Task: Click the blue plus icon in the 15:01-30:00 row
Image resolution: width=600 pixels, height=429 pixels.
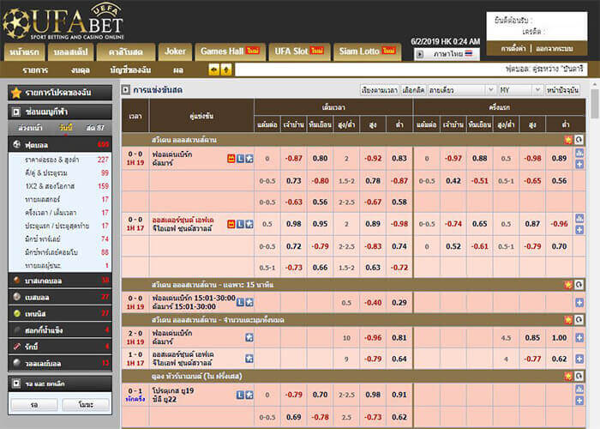Action: click(x=579, y=303)
